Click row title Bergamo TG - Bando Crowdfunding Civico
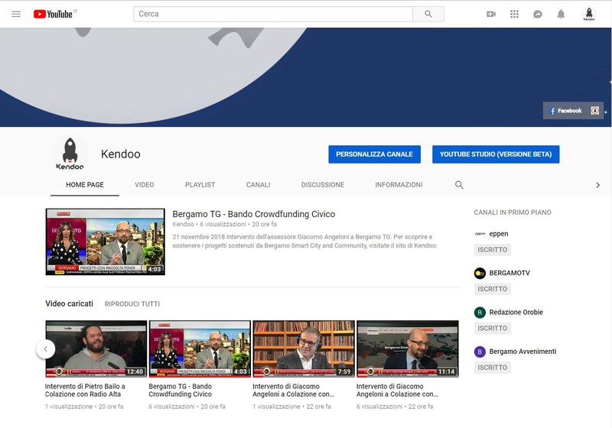The width and height of the screenshot is (612, 428). tap(181, 391)
